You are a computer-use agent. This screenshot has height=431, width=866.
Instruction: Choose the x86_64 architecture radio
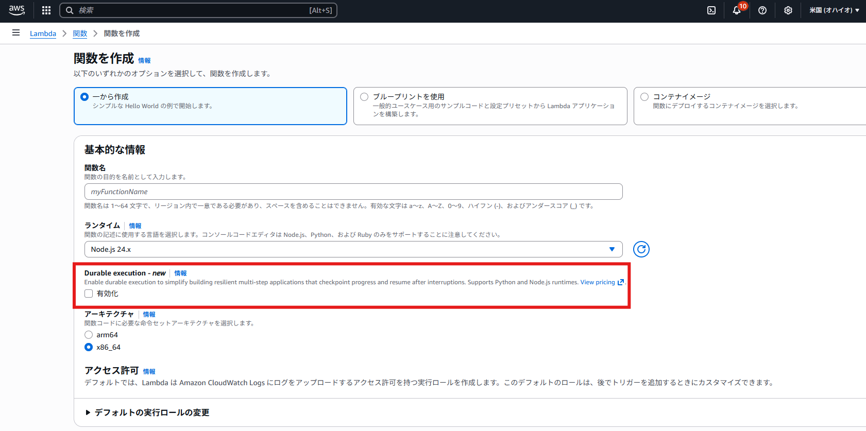(89, 347)
